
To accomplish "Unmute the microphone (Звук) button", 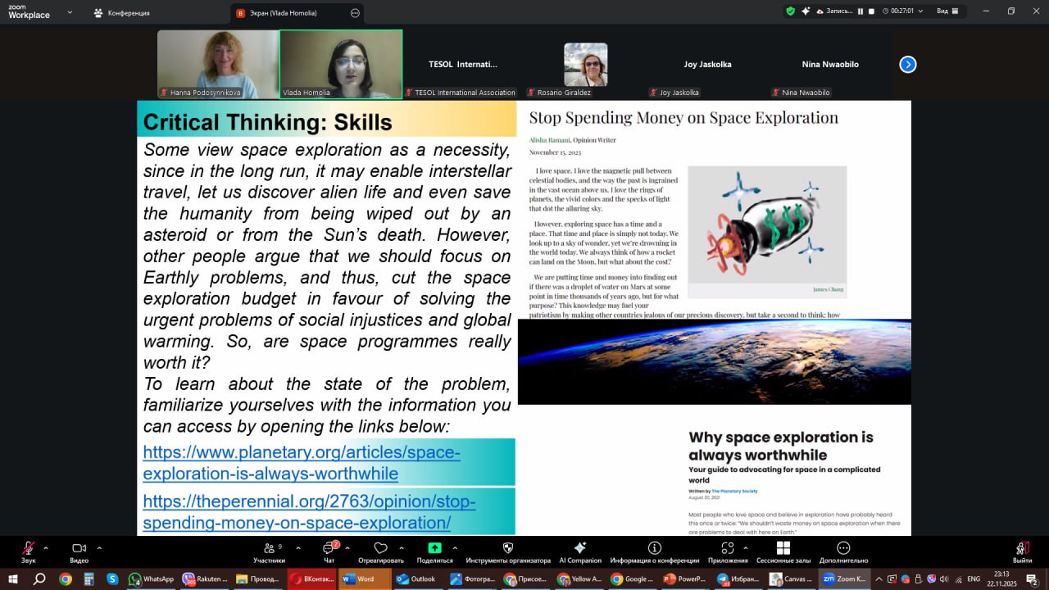I will click(x=28, y=548).
